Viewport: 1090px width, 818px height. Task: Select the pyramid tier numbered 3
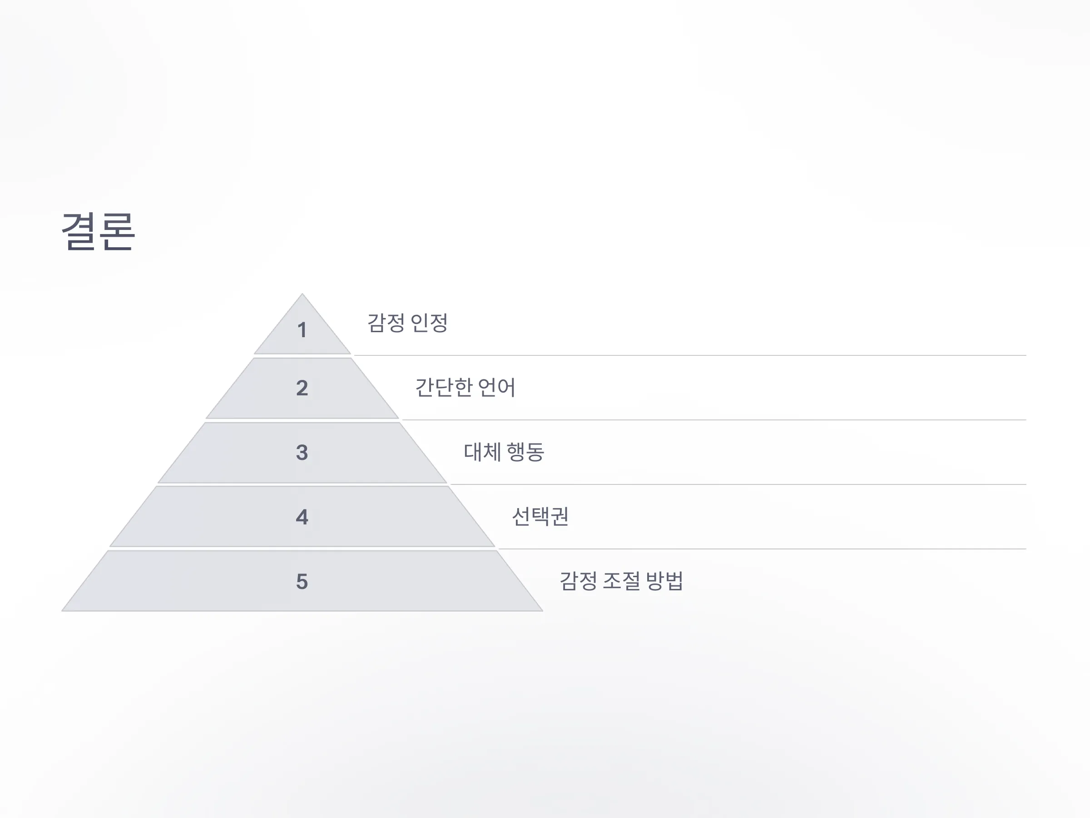pyautogui.click(x=302, y=453)
